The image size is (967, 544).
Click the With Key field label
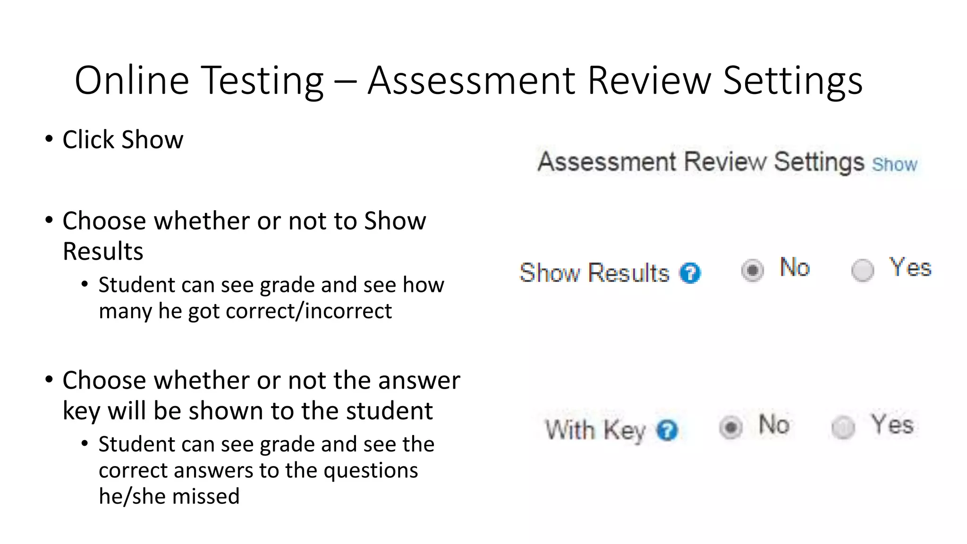(x=595, y=430)
